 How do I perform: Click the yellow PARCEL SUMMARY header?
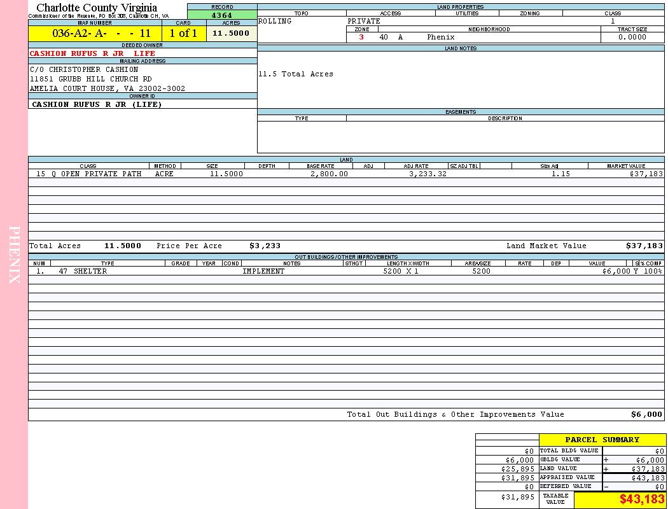pyautogui.click(x=602, y=440)
